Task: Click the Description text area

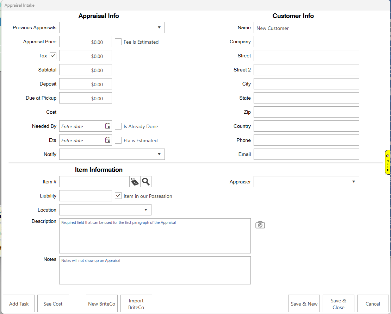Action: pyautogui.click(x=155, y=236)
